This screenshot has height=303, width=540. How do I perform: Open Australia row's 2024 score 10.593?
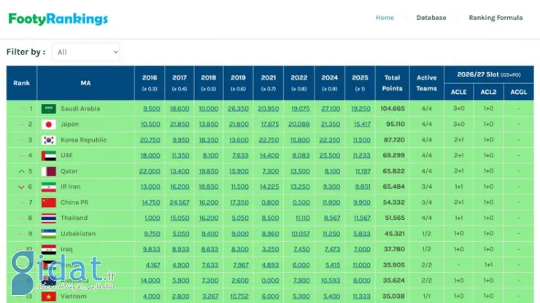(331, 280)
